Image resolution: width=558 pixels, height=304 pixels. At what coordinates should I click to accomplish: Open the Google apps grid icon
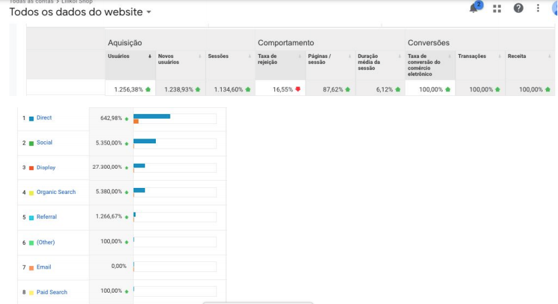click(x=497, y=9)
